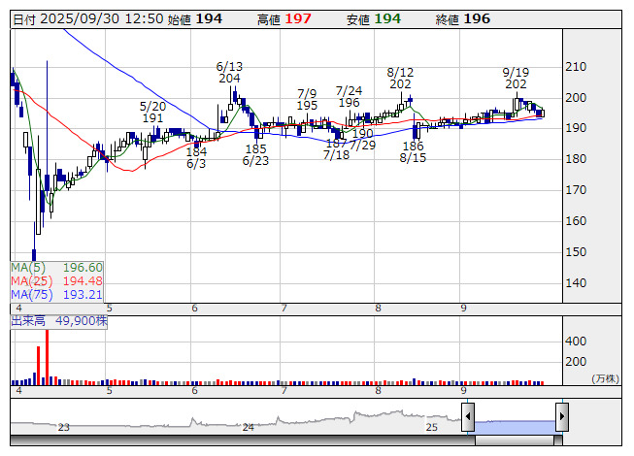Screen dimensions: 634x456
Task: Click the 6/3 low label 184
Action: pos(196,152)
